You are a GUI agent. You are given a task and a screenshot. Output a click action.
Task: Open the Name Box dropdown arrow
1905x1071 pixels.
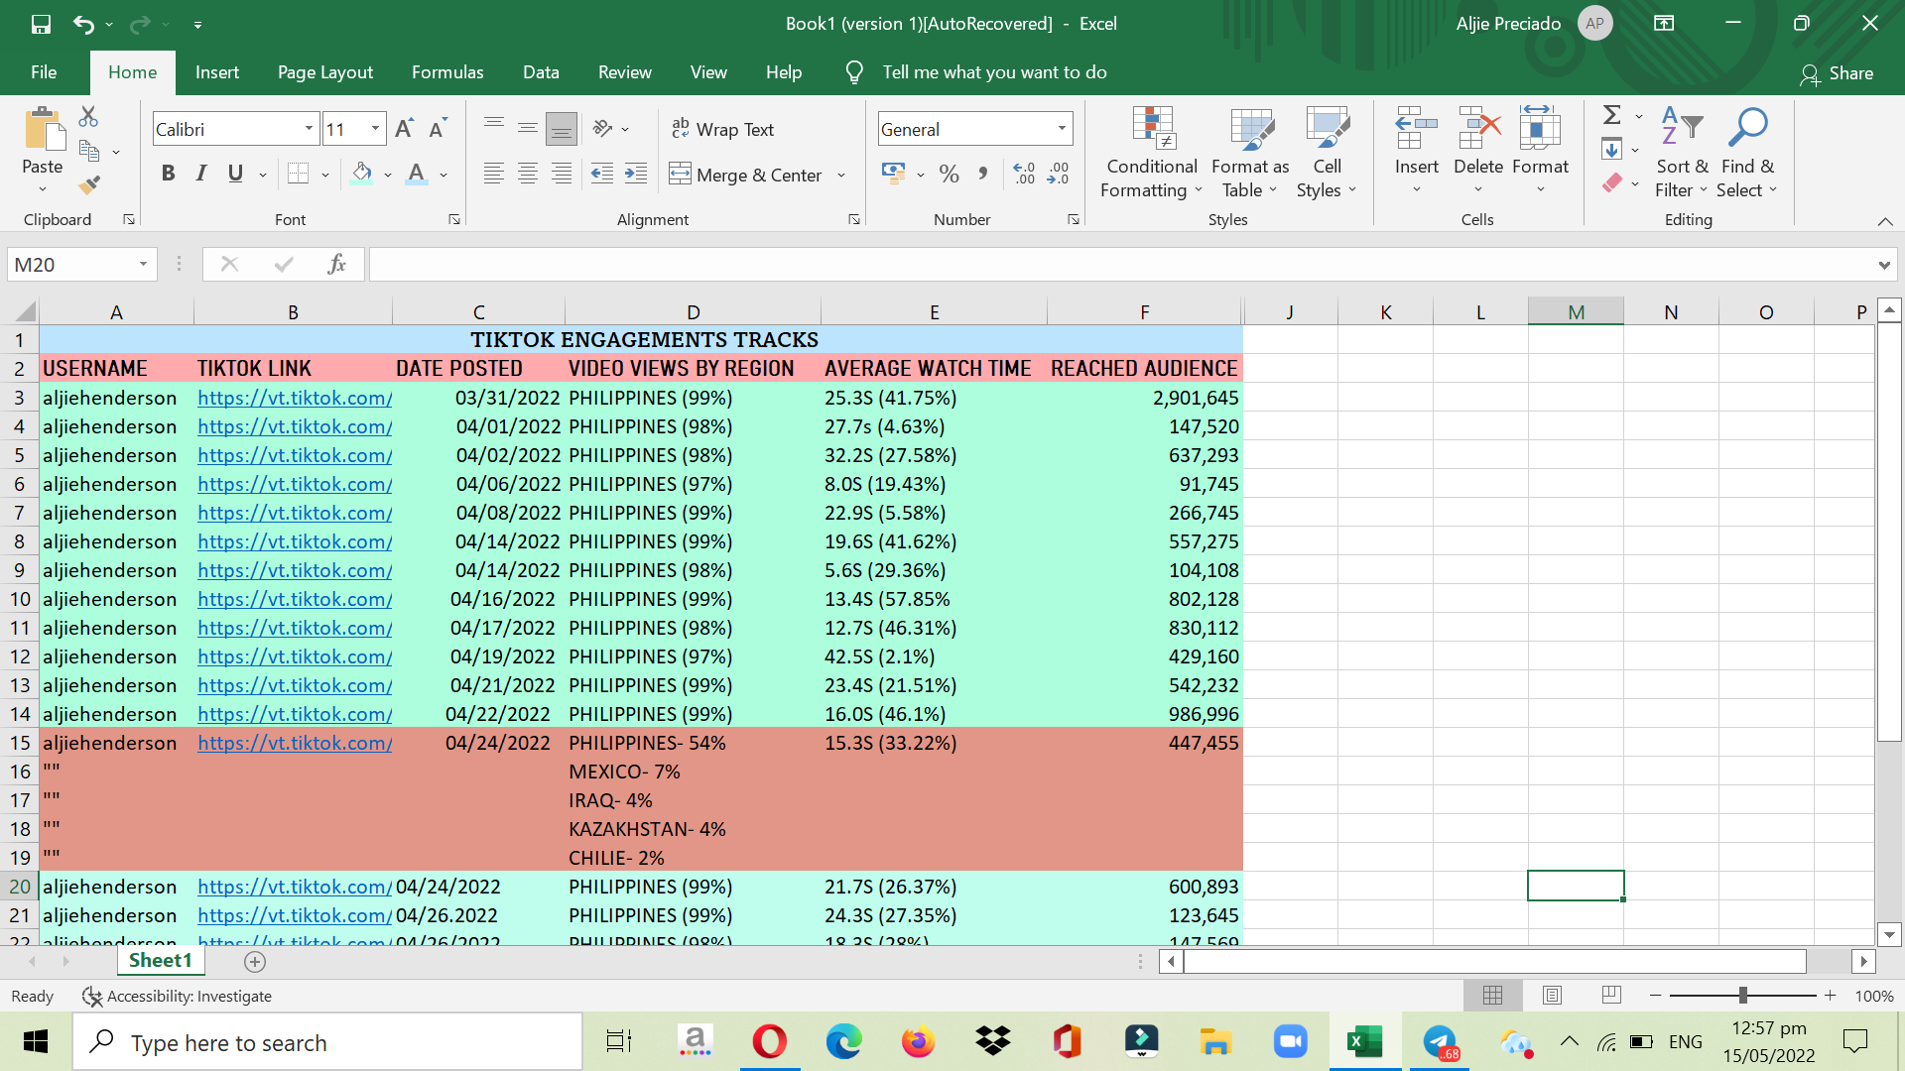click(x=143, y=264)
